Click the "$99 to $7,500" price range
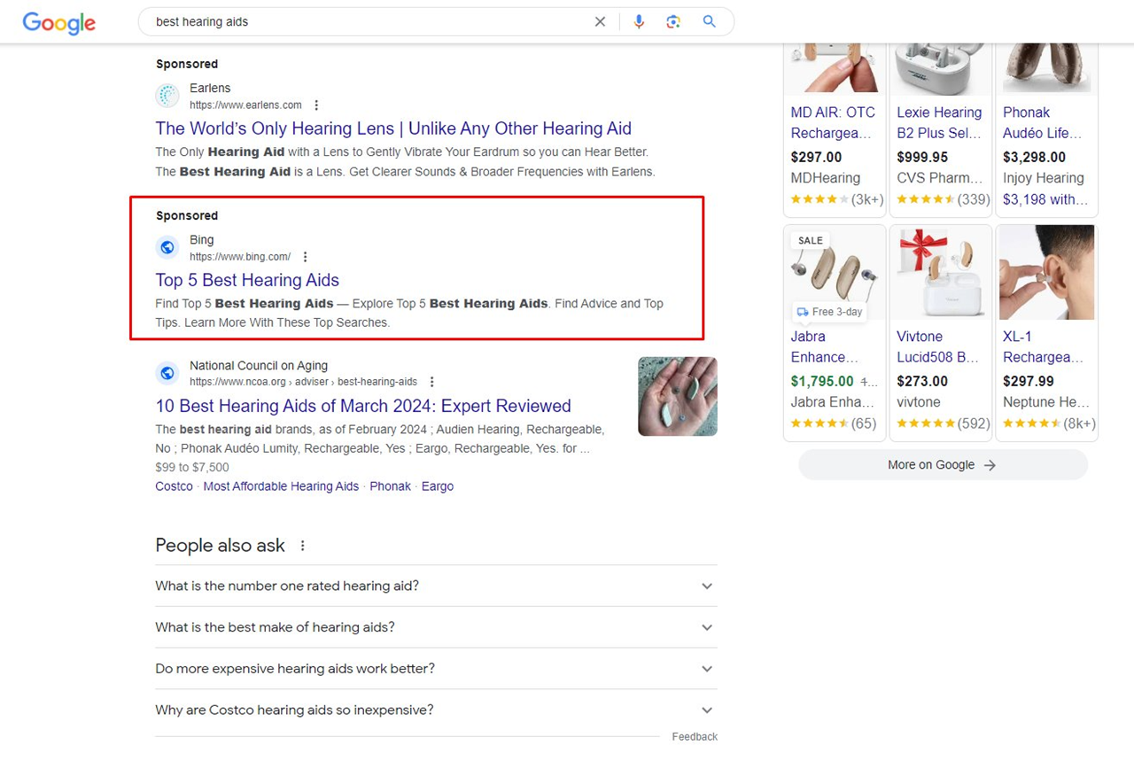The height and width of the screenshot is (761, 1134). point(192,467)
